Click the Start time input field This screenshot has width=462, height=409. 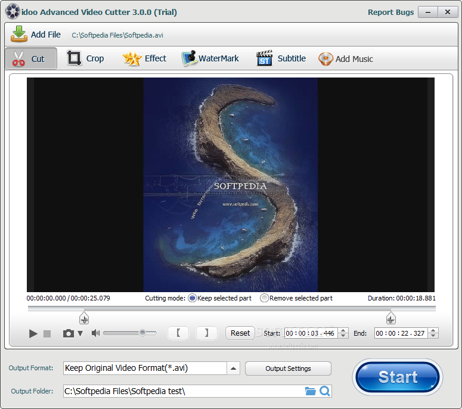tap(311, 333)
